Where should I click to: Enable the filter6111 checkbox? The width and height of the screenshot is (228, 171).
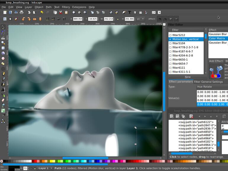(170, 68)
